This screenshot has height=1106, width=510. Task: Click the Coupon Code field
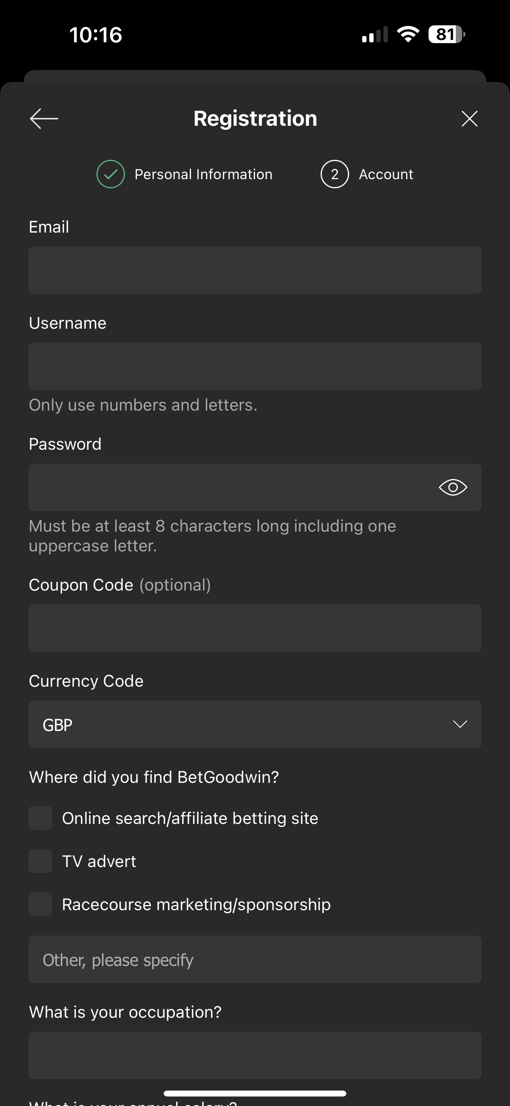click(x=255, y=628)
